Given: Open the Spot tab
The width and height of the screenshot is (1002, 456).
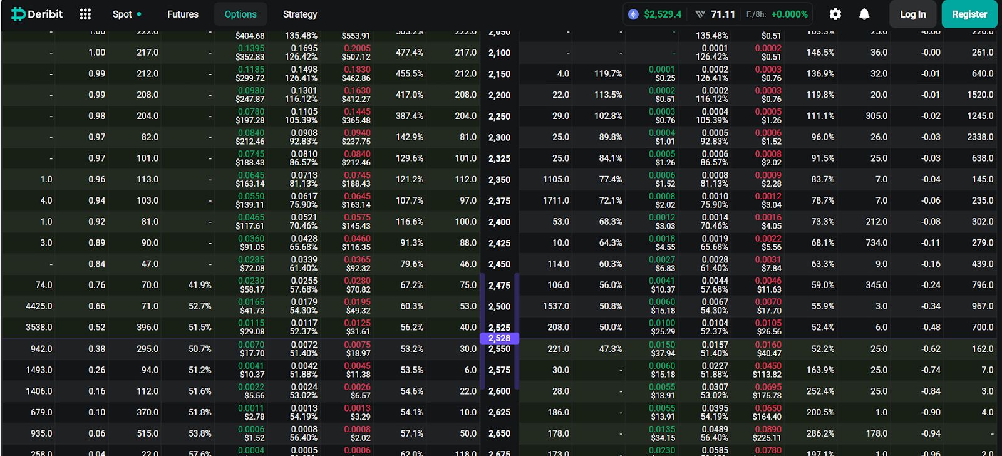Looking at the screenshot, I should coord(122,14).
